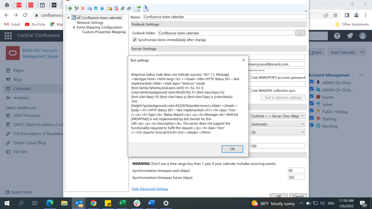This screenshot has height=209, width=372.
Task: Copy the selected profile icon
Action: tap(89, 9)
